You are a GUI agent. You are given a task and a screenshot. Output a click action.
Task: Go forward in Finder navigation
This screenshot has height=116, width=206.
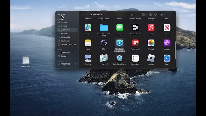tap(87, 15)
